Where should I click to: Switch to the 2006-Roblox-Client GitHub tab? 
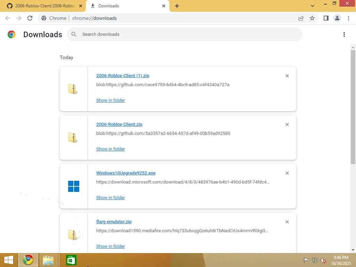(43, 6)
